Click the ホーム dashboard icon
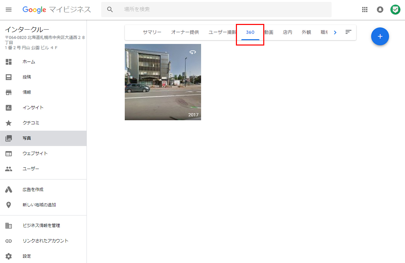Screen dimensions: 405x263 pos(9,62)
